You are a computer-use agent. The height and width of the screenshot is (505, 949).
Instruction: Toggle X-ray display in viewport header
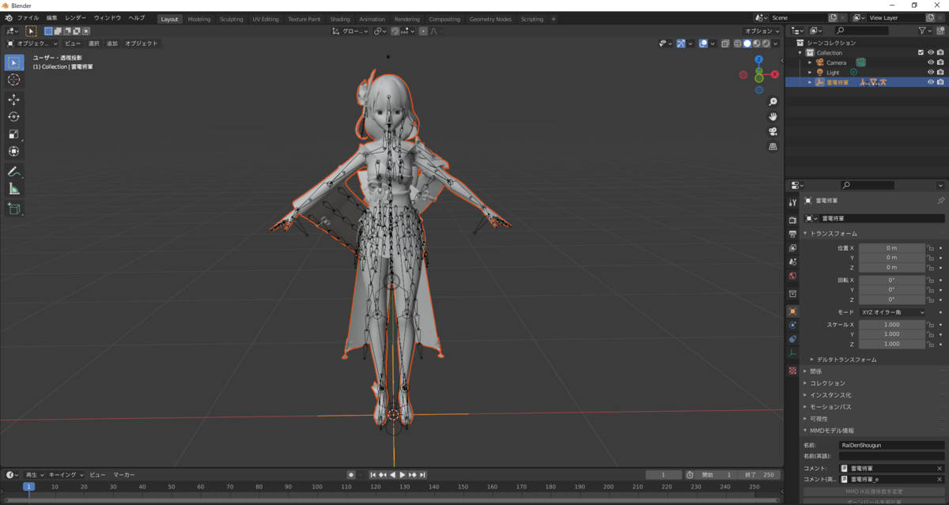click(x=725, y=43)
